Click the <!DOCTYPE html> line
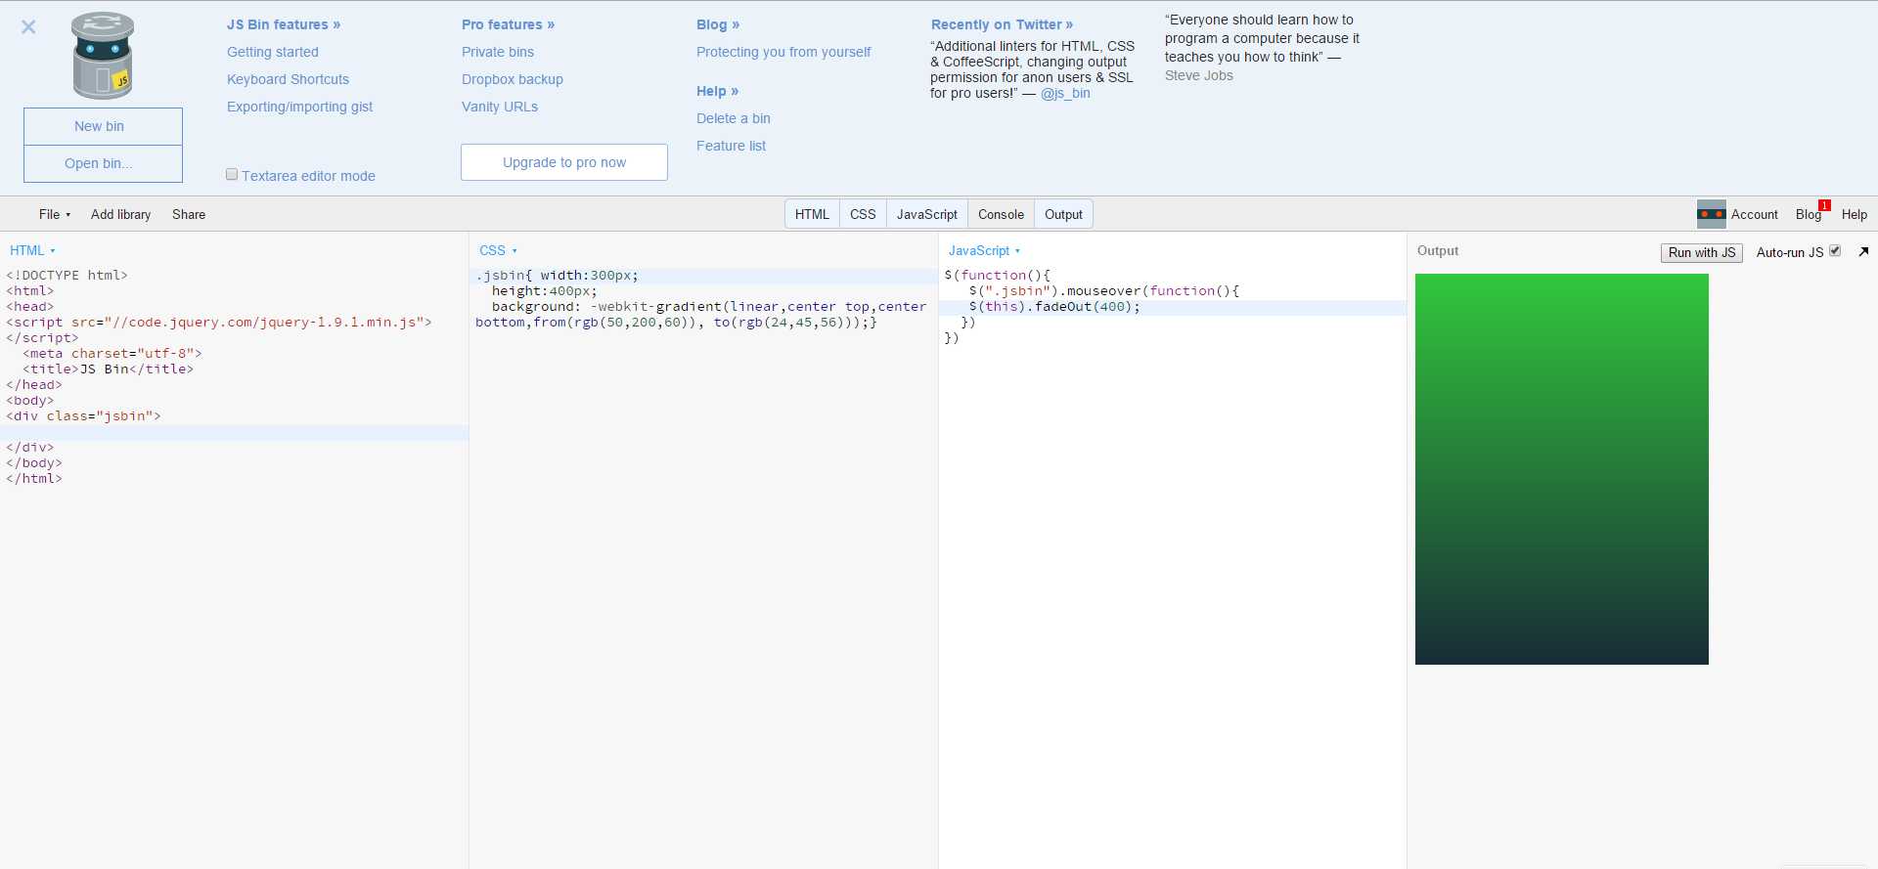Screen dimensions: 1878x869 [x=67, y=275]
